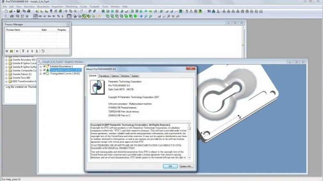Click the calendar-like window icon in second toolbar
Image resolution: width=323 pixels, height=181 pixels.
pos(69,16)
